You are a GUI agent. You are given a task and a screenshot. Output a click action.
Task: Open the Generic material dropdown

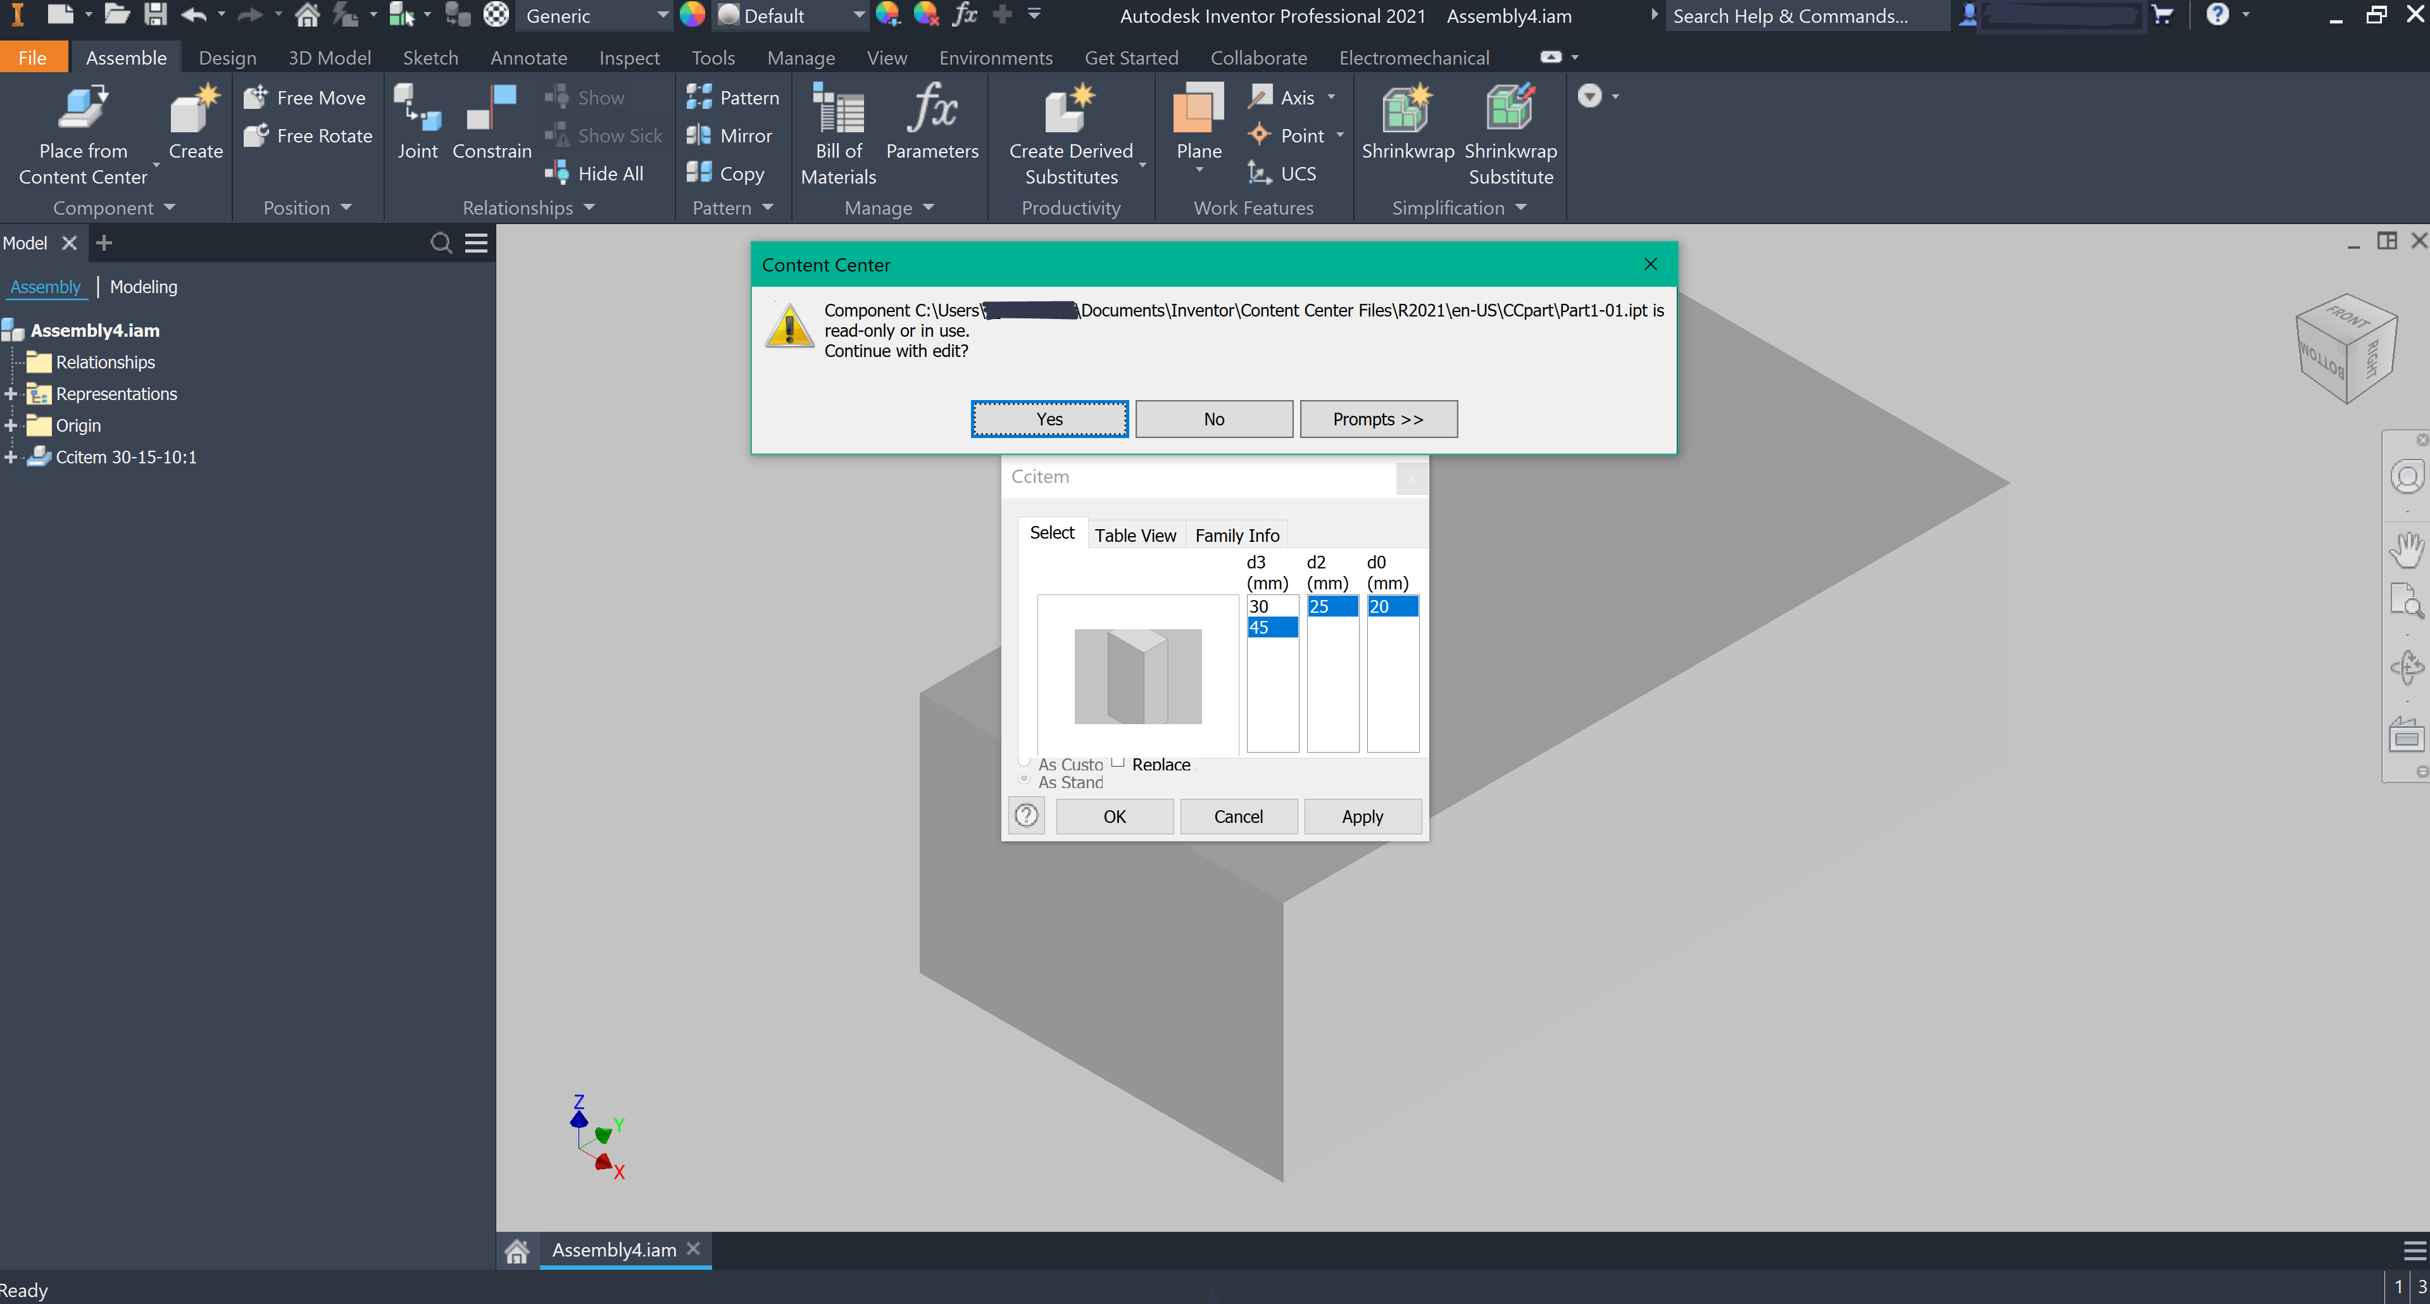click(x=596, y=15)
